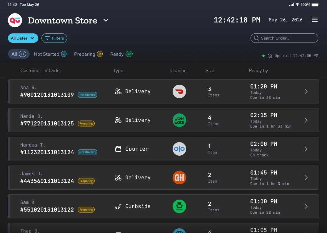Tap the cellular signal bars icon
Viewport: 327px width, 233px height.
coord(292,5)
